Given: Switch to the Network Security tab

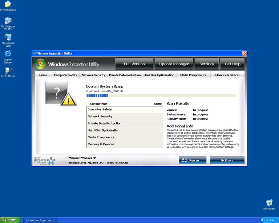Looking at the screenshot, I should [93, 75].
